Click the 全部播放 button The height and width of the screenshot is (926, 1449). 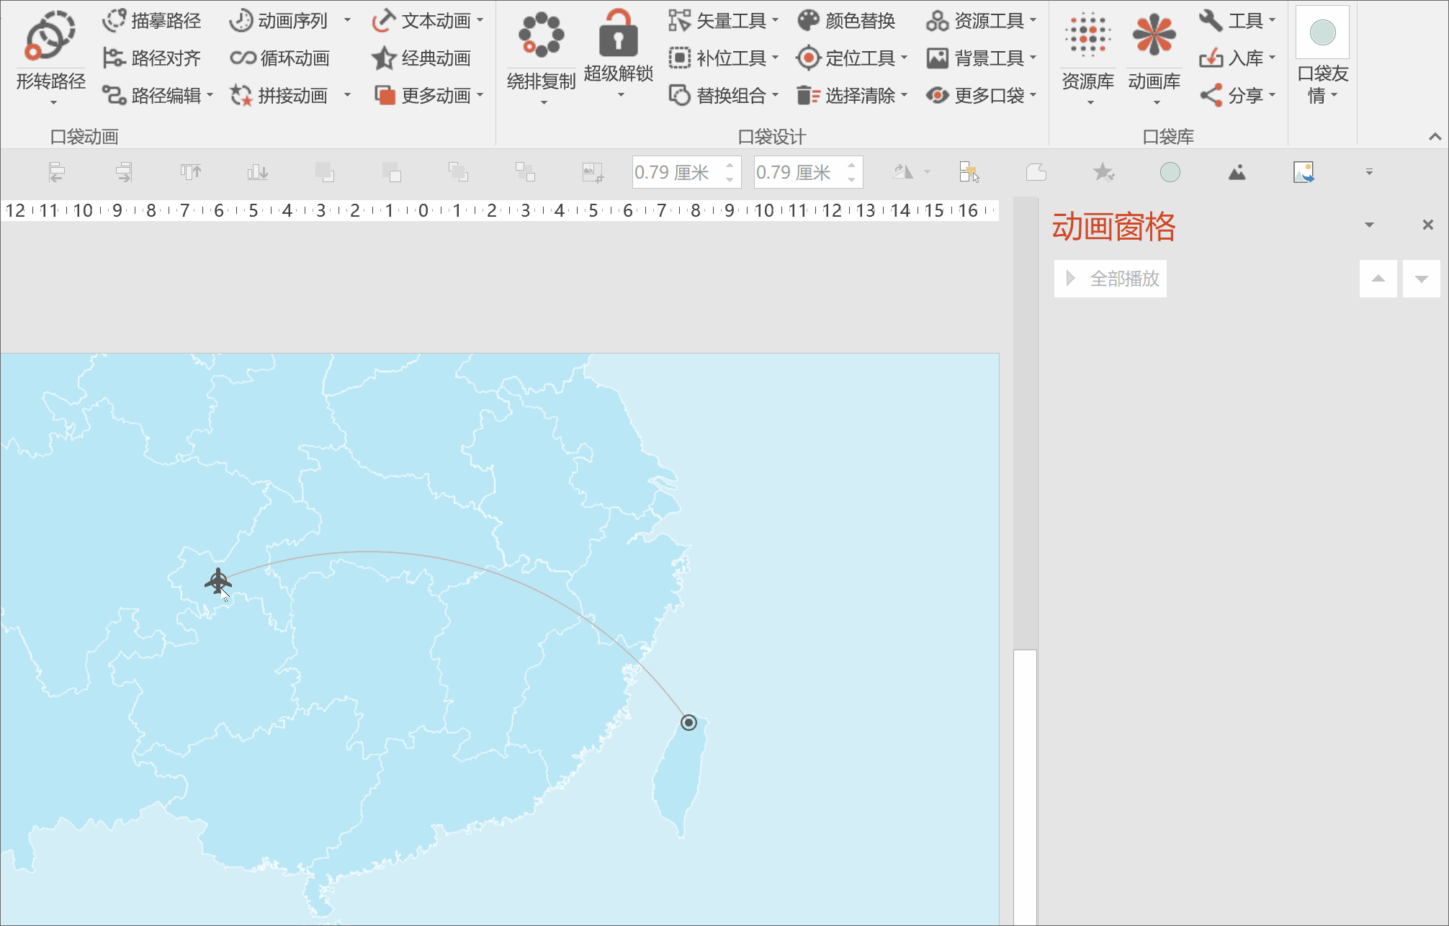pos(1111,279)
